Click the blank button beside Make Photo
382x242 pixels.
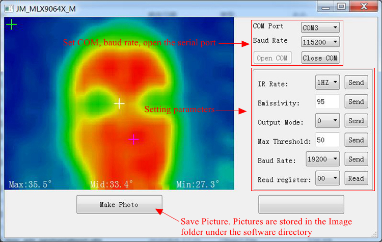[301, 204]
